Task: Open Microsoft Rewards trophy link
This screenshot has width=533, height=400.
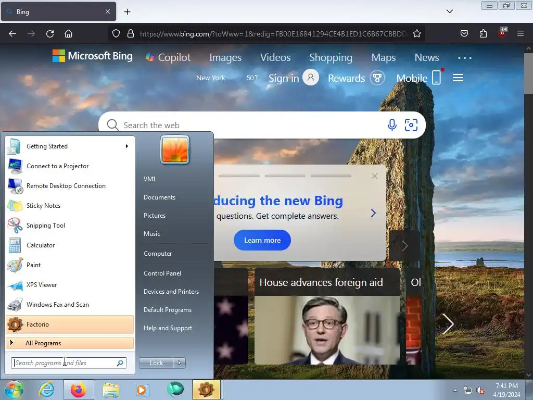Action: pyautogui.click(x=356, y=78)
